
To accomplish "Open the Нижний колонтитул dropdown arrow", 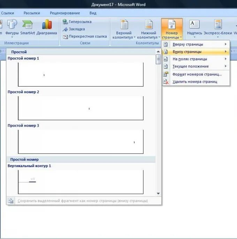I will (x=159, y=37).
